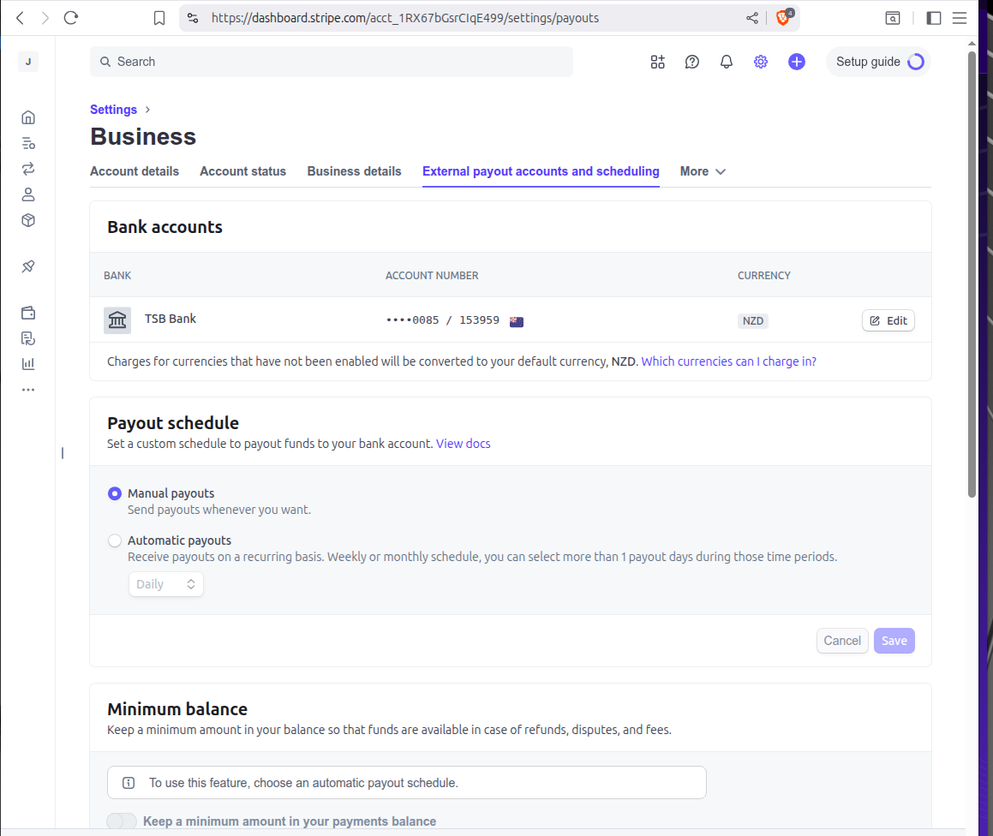Toggle keep minimum amount balance switch
The image size is (993, 836).
(x=122, y=821)
